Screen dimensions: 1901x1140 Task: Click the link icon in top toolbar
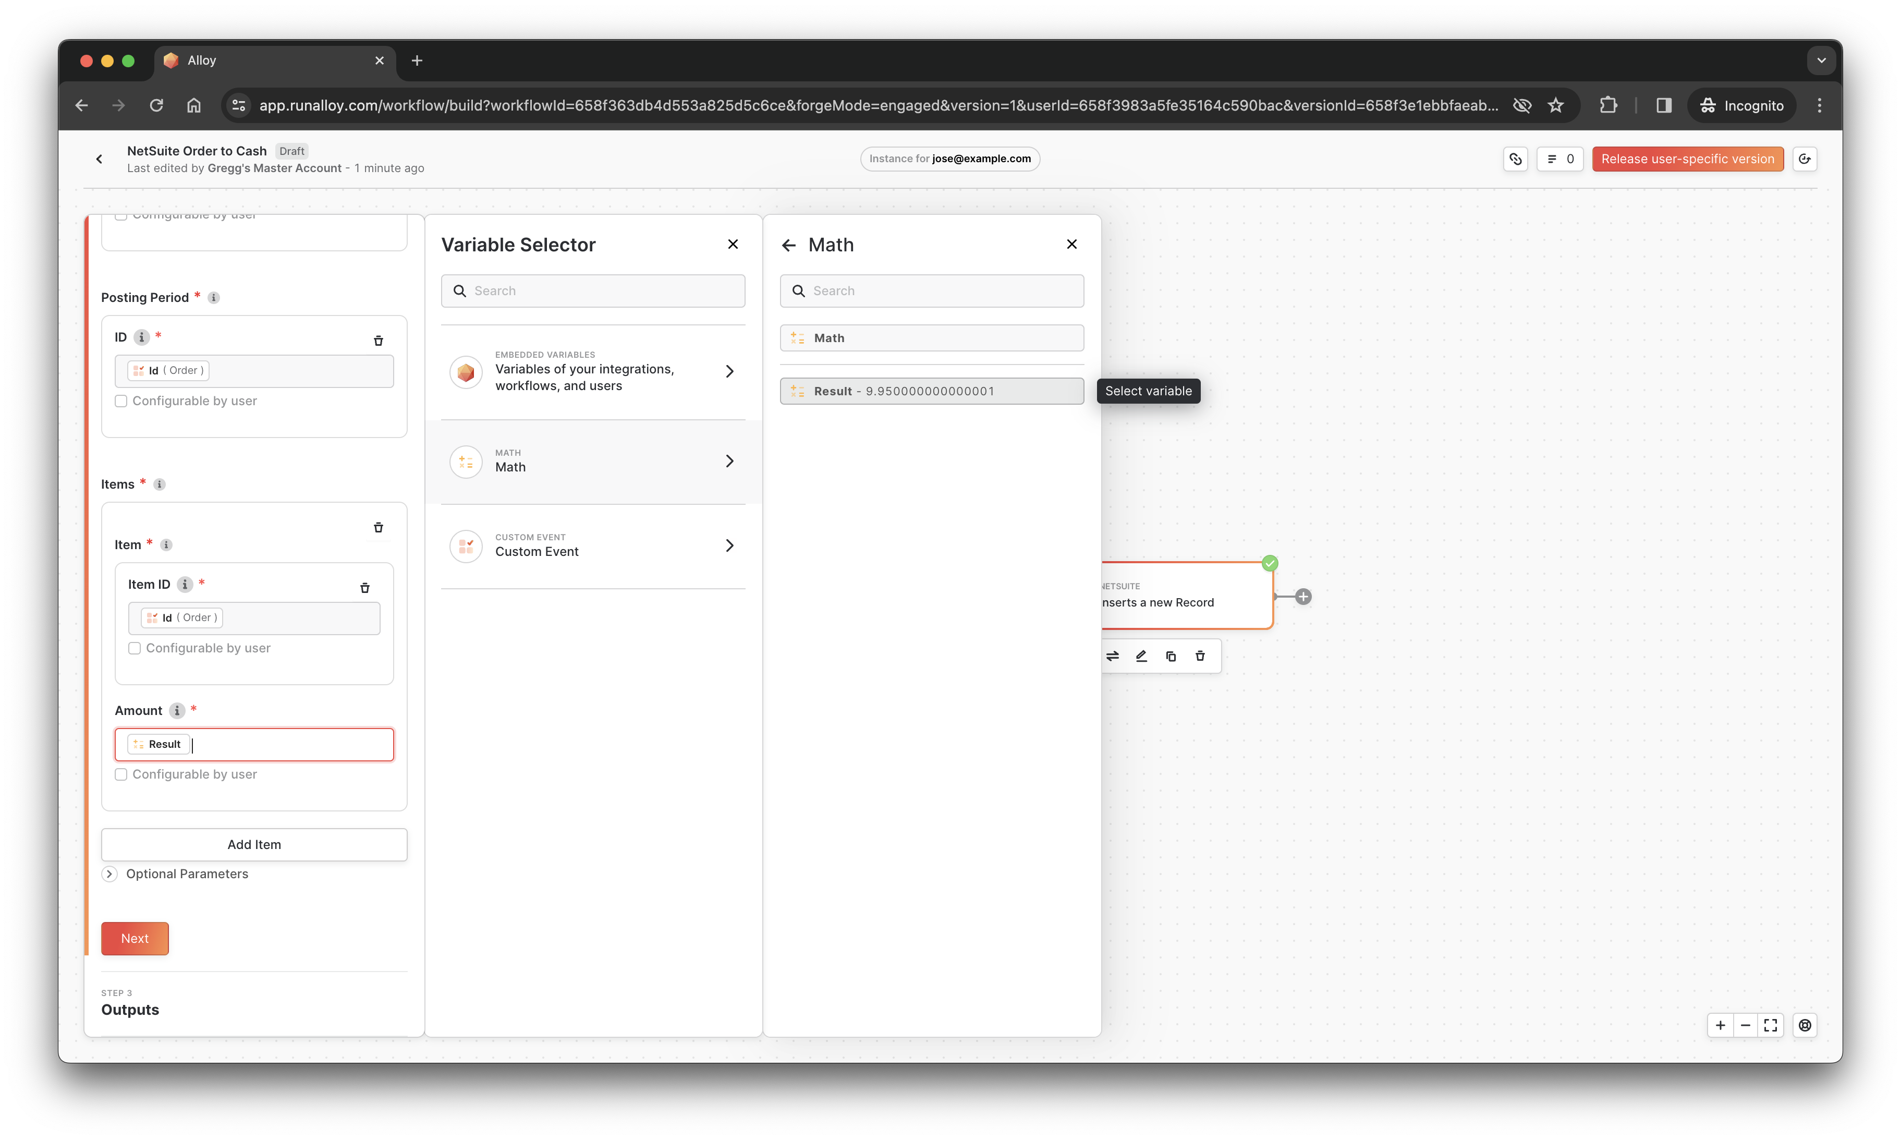coord(1515,159)
